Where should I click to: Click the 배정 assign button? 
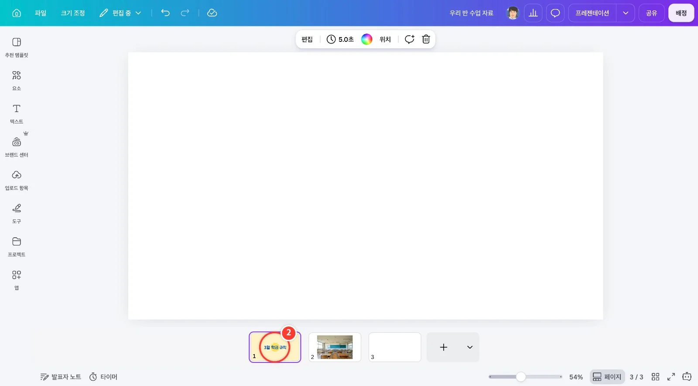681,13
